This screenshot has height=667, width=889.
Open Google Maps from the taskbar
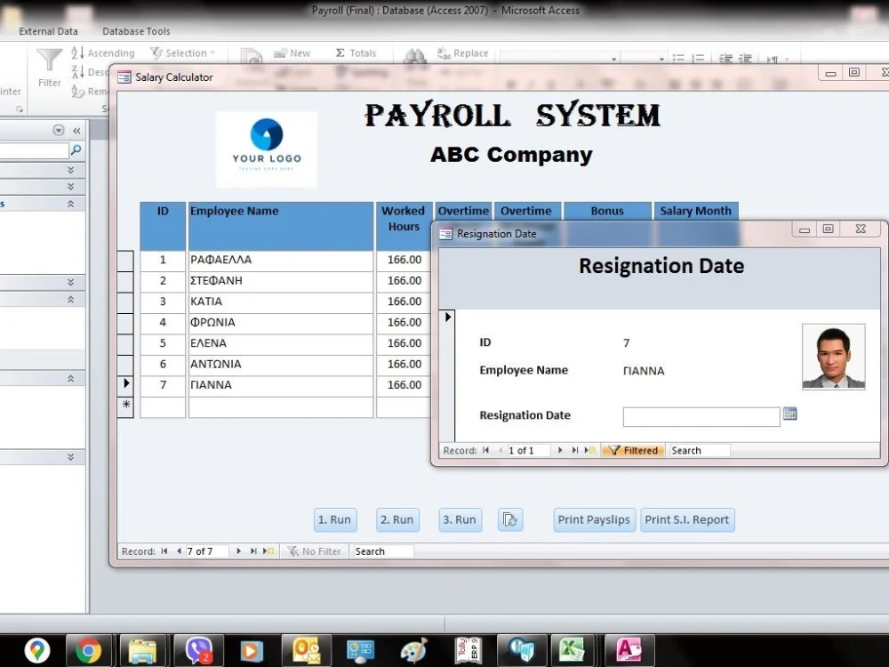[37, 650]
